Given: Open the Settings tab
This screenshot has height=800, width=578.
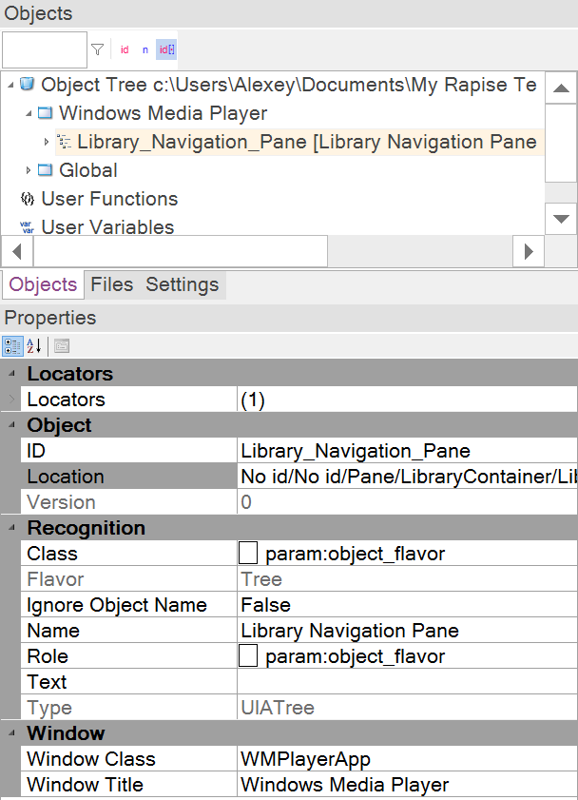Looking at the screenshot, I should [182, 284].
